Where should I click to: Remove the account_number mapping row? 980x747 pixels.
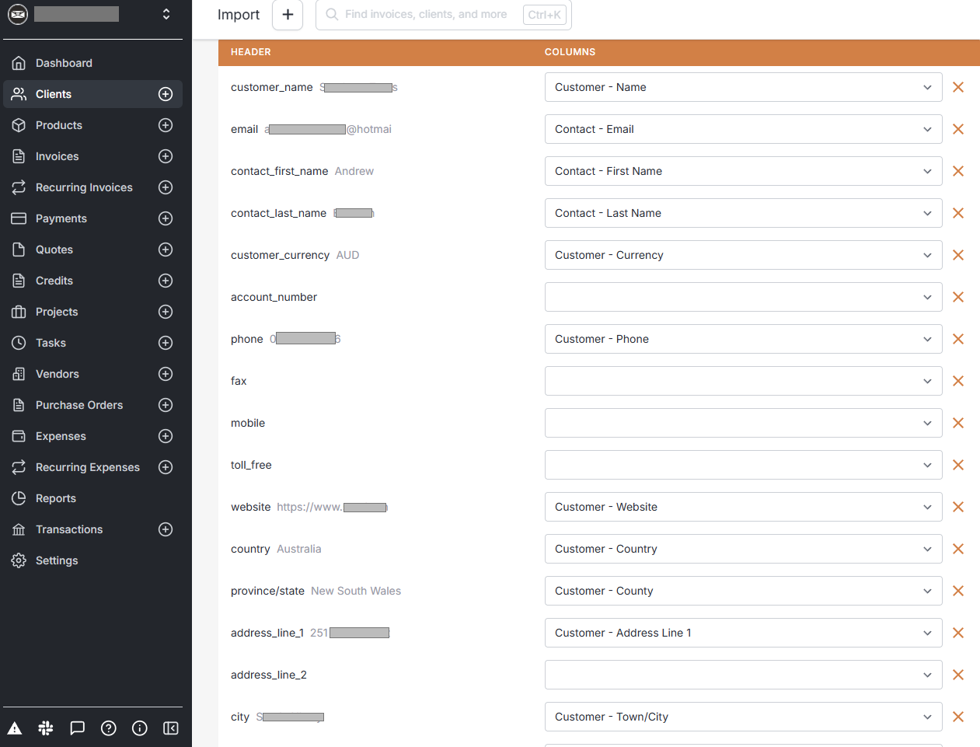click(x=958, y=297)
